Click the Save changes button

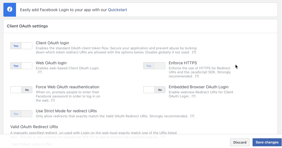[x=267, y=142]
